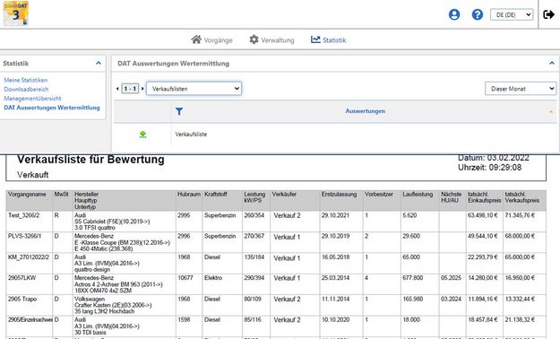This screenshot has width=560, height=339.
Task: Go to next page arrow
Action: click(x=142, y=88)
